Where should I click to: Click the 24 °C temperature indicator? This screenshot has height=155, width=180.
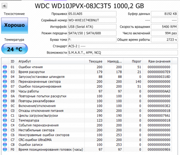[x=14, y=49]
